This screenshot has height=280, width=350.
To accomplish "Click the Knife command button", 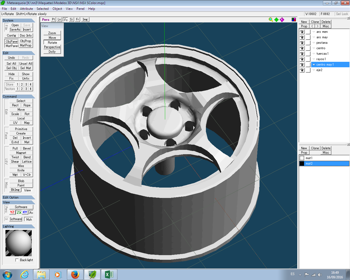I will (21, 170).
